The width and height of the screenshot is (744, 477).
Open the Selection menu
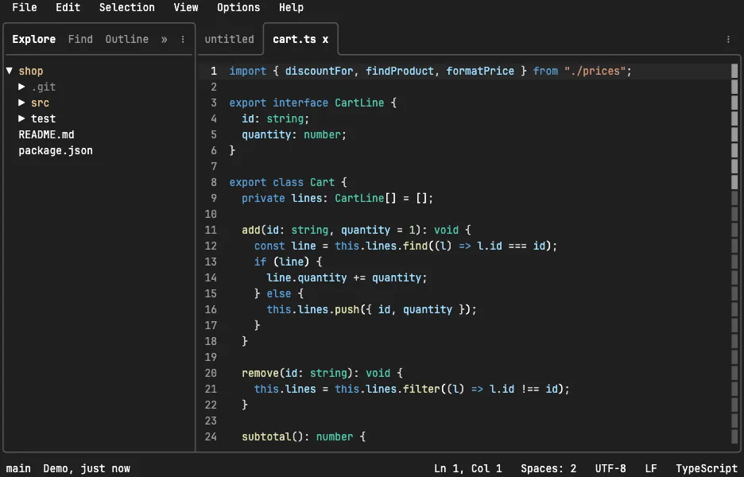click(126, 8)
